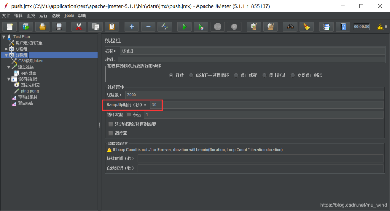390x211 pixels.
Task: Collapse the selected 线程组 tree arrow
Action: coord(6,55)
